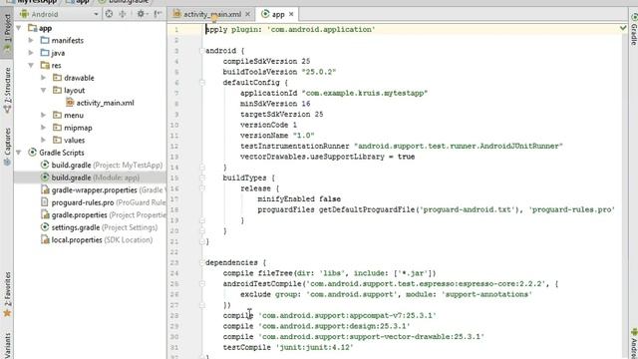Viewport: 638px width, 359px height.
Task: Open the Gradle tool window tab
Action: coord(634,29)
